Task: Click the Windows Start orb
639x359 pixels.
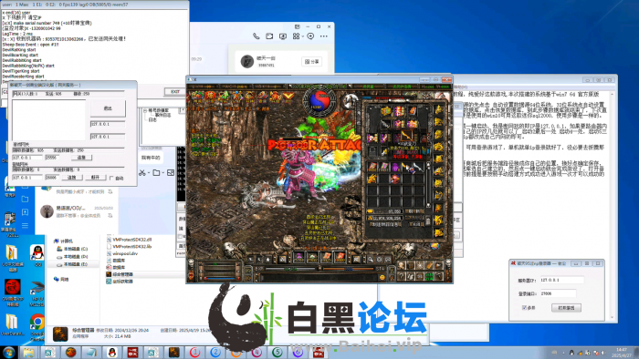Action: (x=8, y=352)
